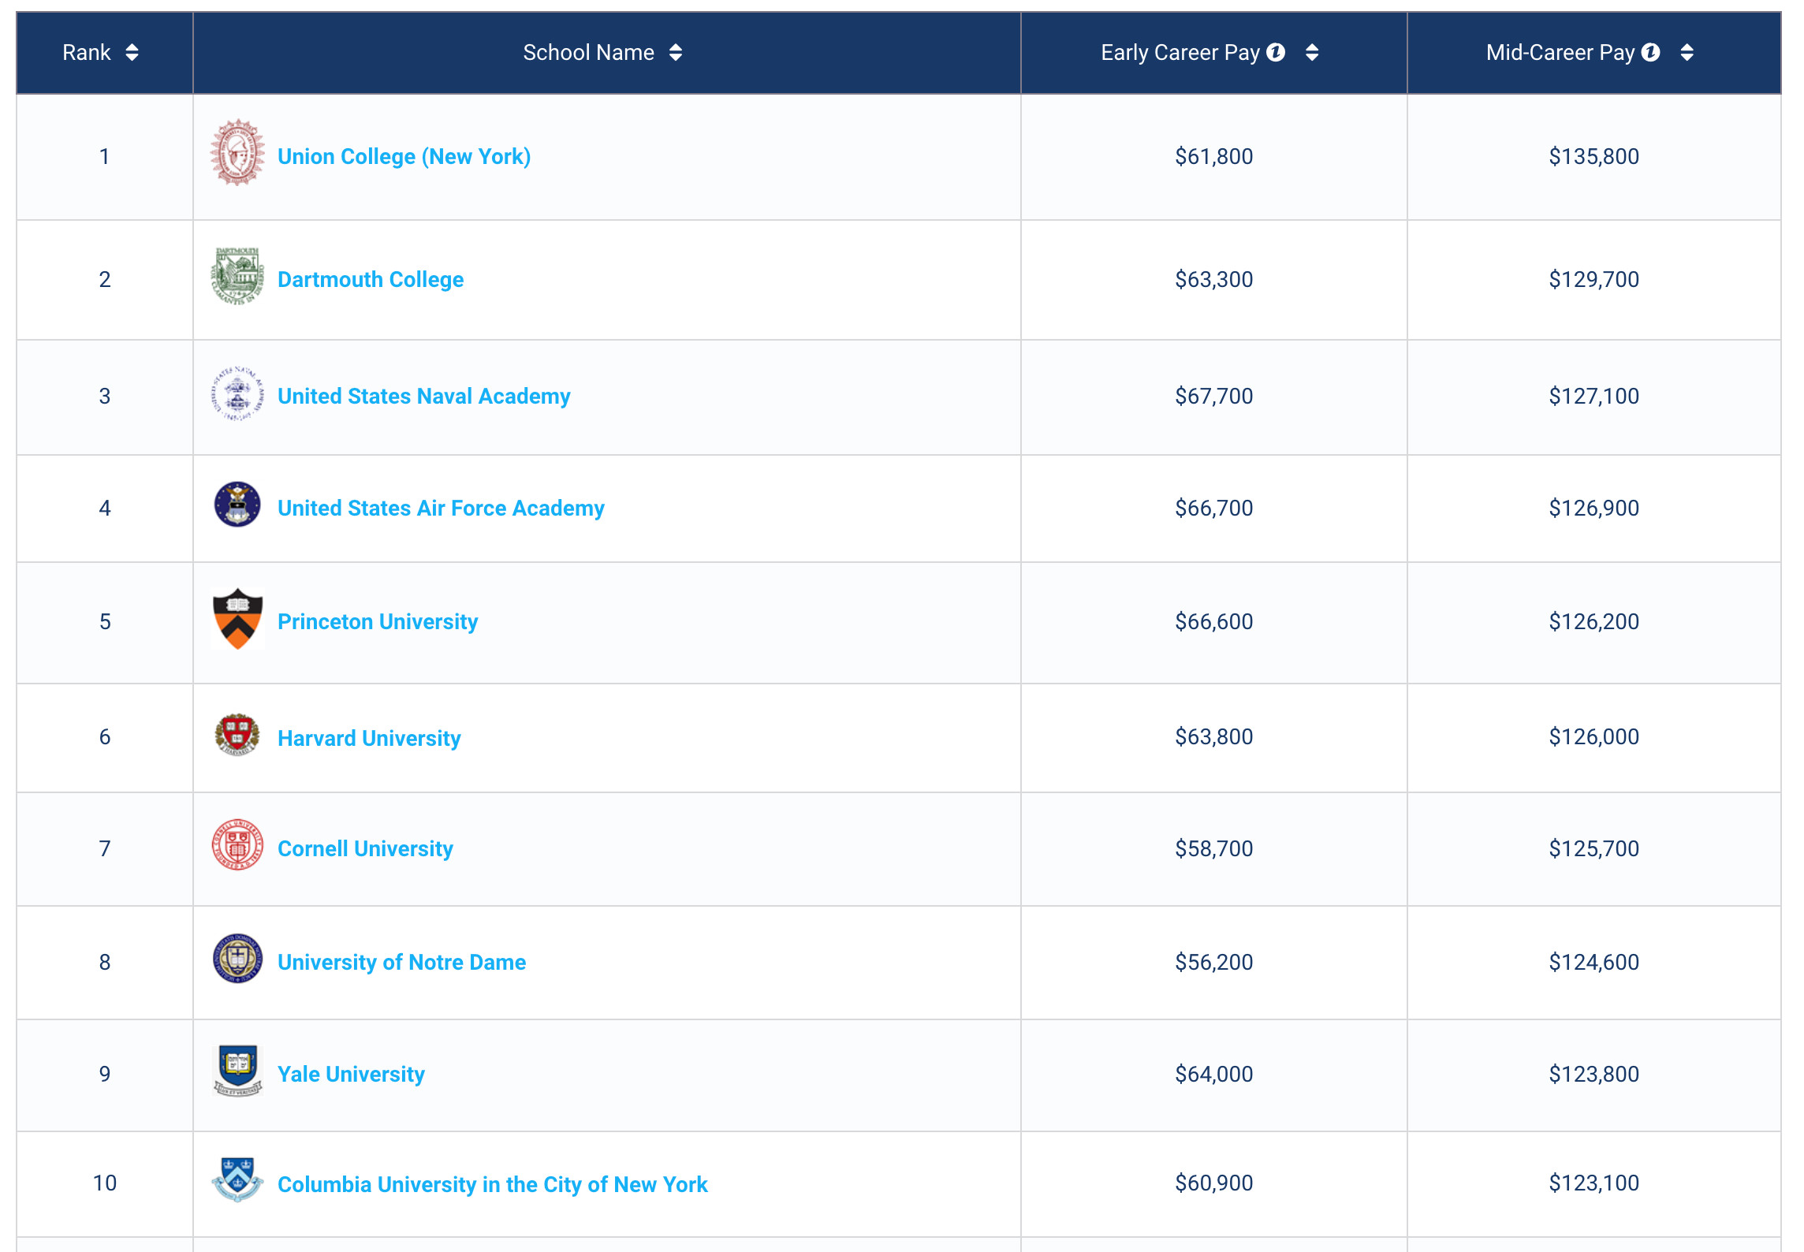Select Princeton early pay $66,600
This screenshot has width=1804, height=1252.
coord(1213,622)
